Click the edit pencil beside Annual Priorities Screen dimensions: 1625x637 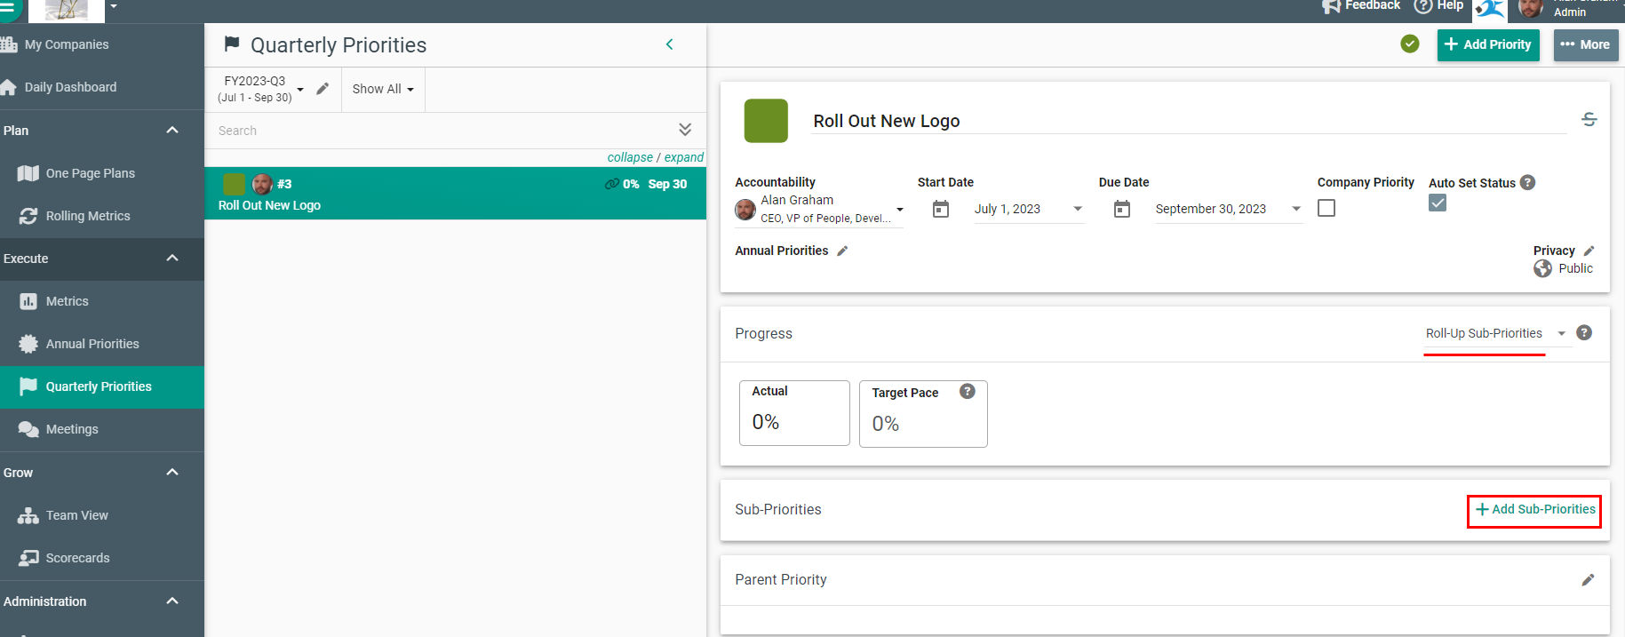tap(842, 251)
